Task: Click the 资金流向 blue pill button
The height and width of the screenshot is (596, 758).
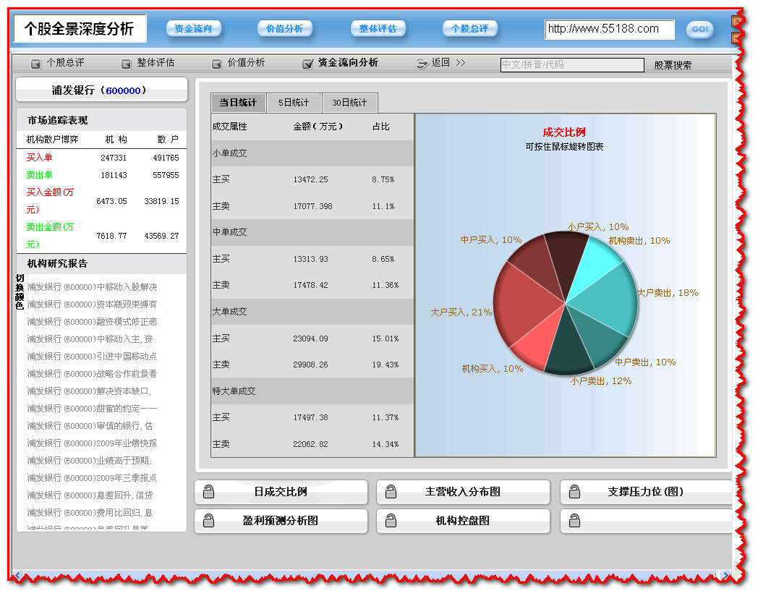Action: (193, 29)
